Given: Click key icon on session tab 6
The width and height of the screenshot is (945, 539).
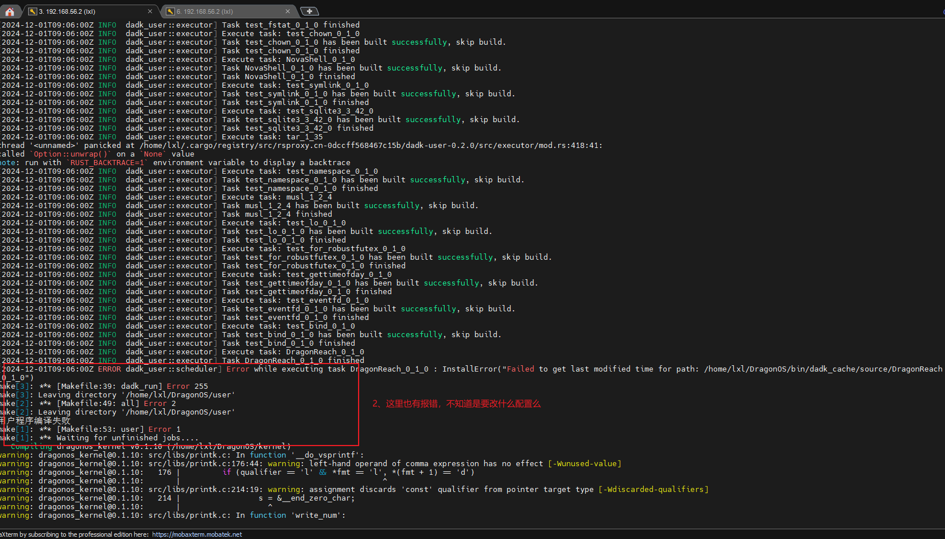Looking at the screenshot, I should (x=170, y=11).
